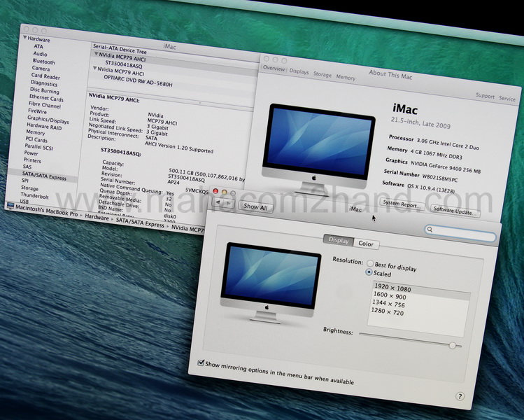Switch to the Display tab
The width and height of the screenshot is (524, 420).
click(339, 240)
